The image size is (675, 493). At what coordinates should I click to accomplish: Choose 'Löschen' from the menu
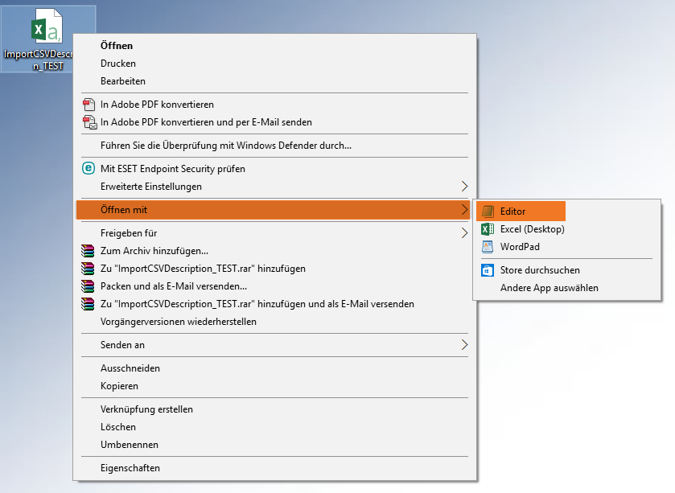point(275,427)
